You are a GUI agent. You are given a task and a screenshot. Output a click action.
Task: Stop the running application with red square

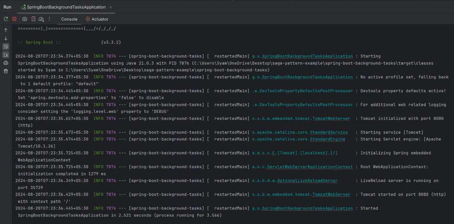coord(14,19)
